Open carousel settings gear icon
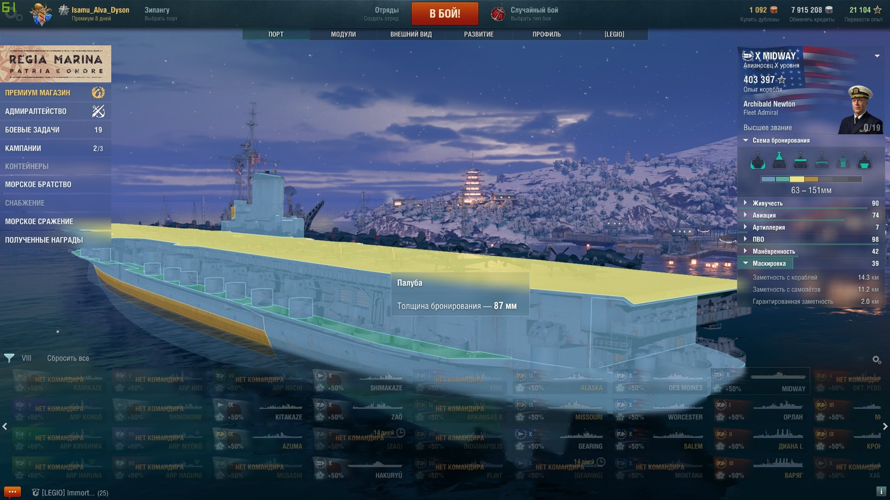890x500 pixels. 877,360
